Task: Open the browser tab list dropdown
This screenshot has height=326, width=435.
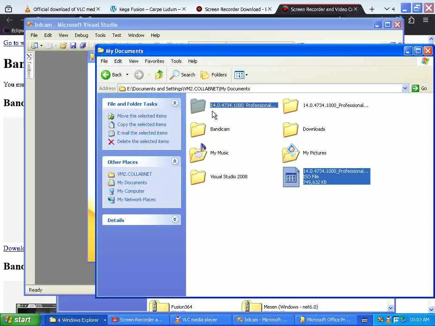Action: (x=389, y=9)
